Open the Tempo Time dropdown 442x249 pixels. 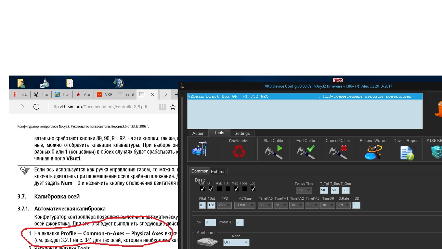(304, 190)
